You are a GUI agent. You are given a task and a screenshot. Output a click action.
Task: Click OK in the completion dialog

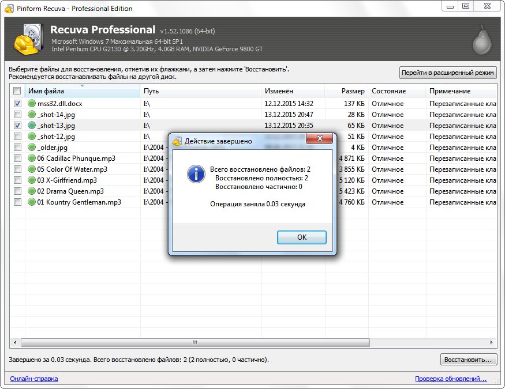(x=301, y=237)
